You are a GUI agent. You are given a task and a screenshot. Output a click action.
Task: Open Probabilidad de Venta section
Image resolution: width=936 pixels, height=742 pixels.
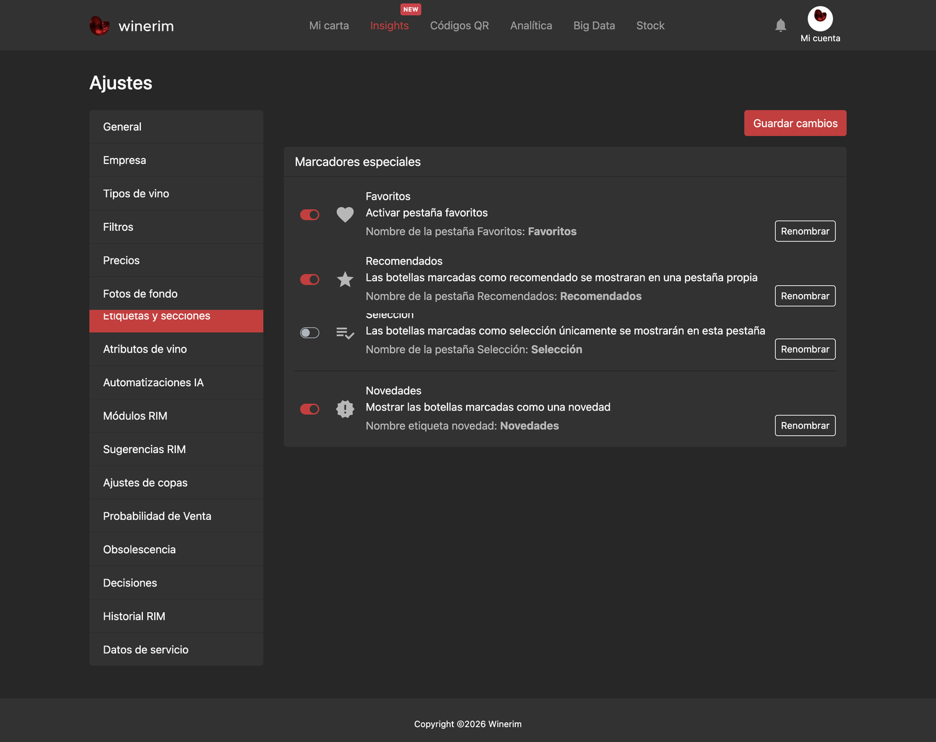pyautogui.click(x=176, y=516)
